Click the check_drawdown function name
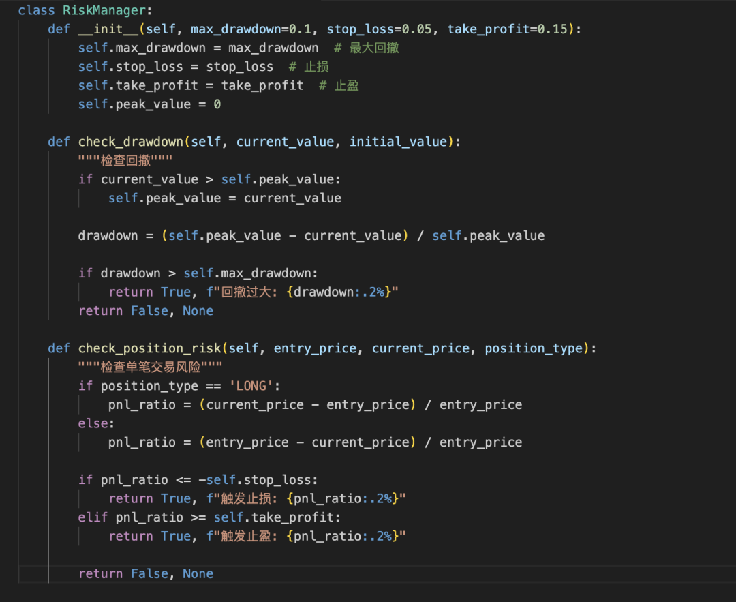The width and height of the screenshot is (736, 602). coord(130,142)
